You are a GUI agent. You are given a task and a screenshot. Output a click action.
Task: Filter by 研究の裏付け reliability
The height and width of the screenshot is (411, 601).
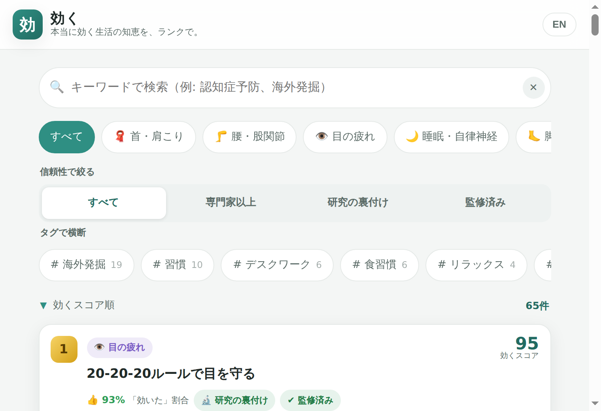point(358,203)
